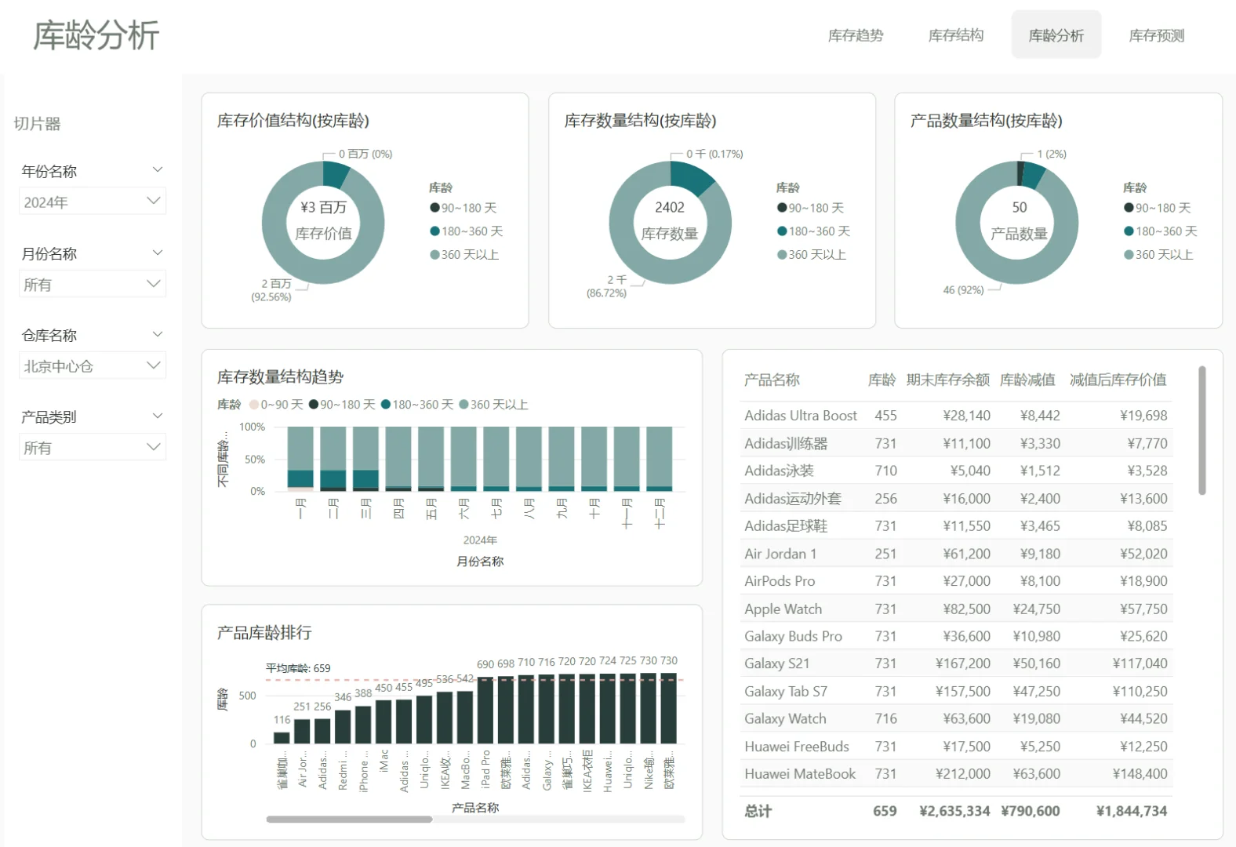The height and width of the screenshot is (847, 1236).
Task: Click the 46 (92%) donut segment label
Action: tap(963, 290)
